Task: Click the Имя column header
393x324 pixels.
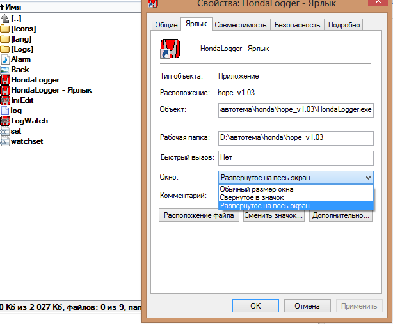Action: 70,7
